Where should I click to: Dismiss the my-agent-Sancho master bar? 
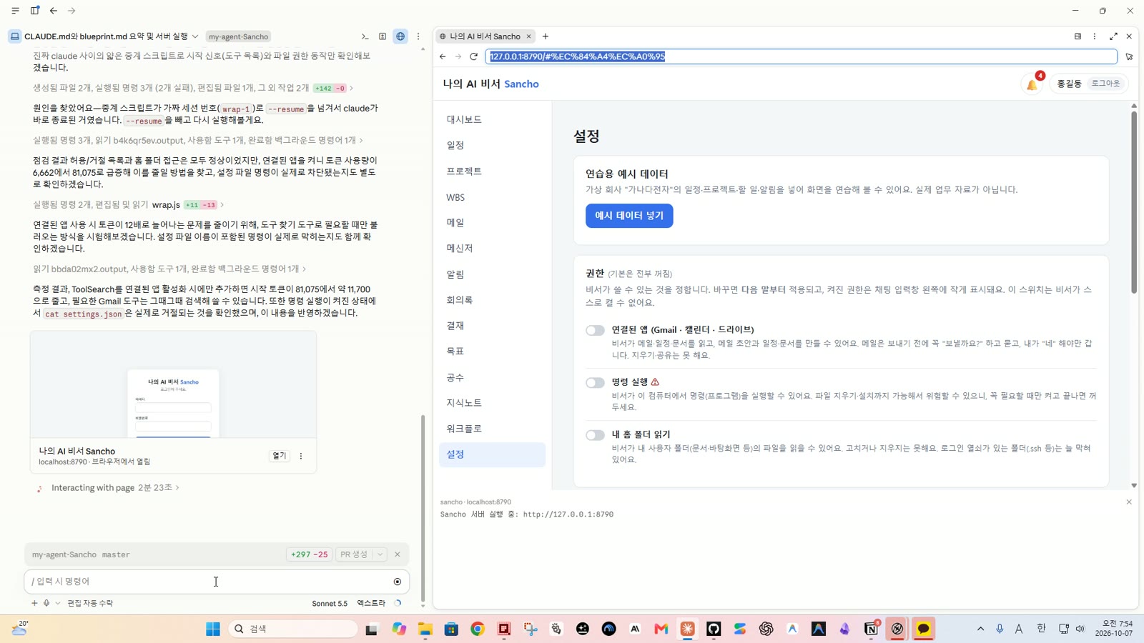pyautogui.click(x=398, y=554)
